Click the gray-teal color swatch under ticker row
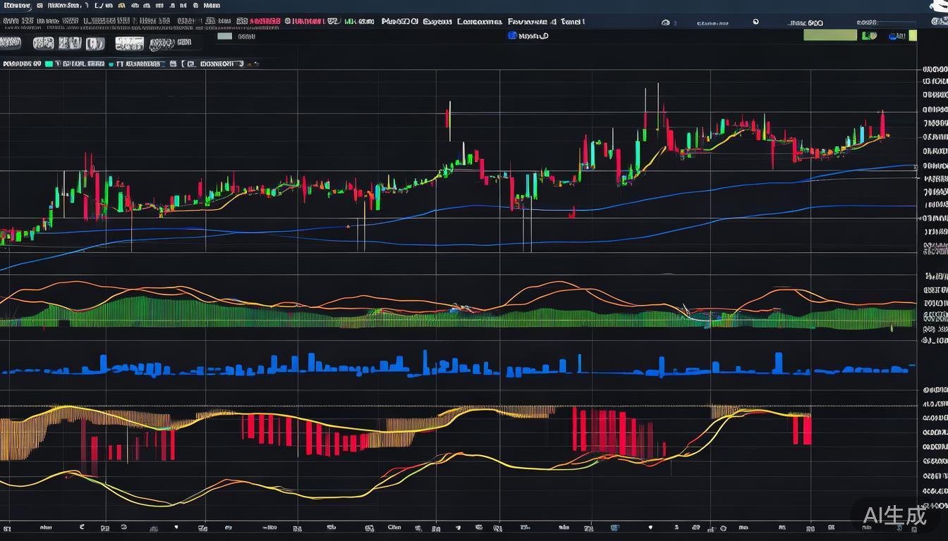 point(225,36)
